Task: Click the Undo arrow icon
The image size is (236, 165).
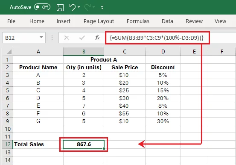Action: pos(73,7)
